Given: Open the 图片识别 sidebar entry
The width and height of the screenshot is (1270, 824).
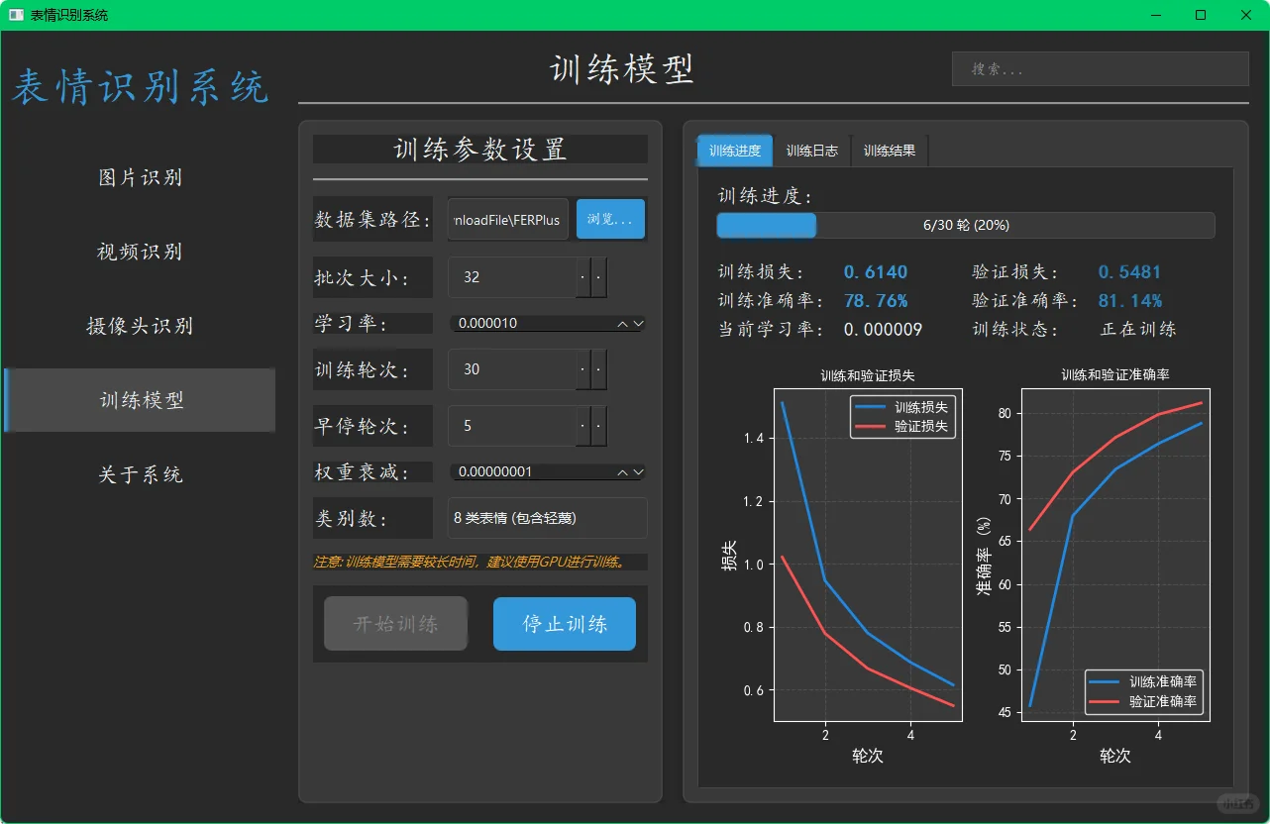Looking at the screenshot, I should coord(139,177).
